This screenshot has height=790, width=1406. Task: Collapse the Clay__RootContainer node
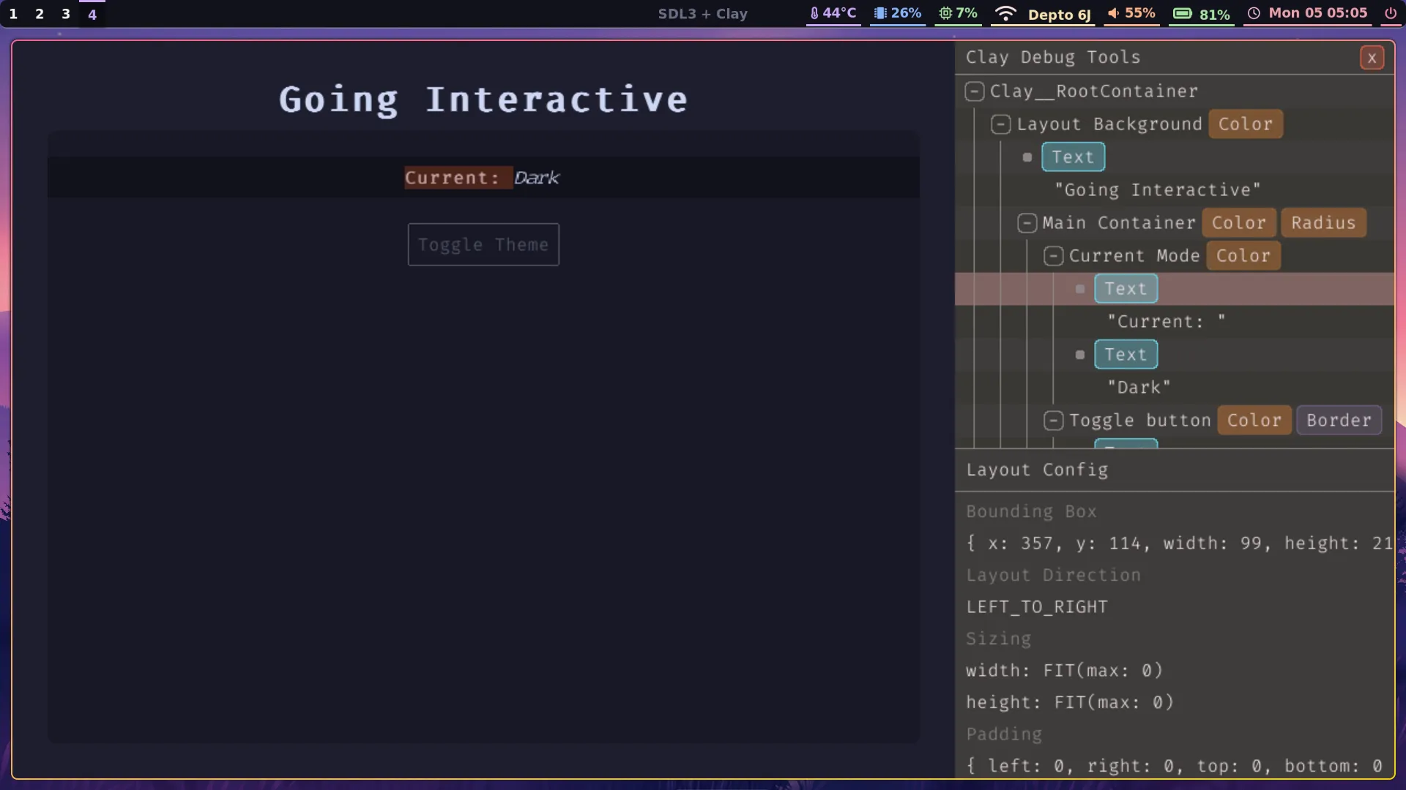coord(975,91)
